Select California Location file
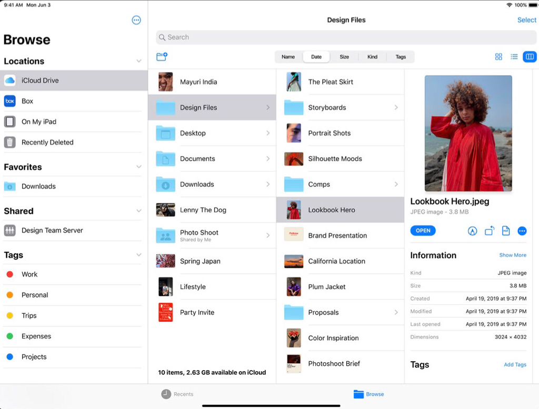This screenshot has height=409, width=539. [341, 261]
